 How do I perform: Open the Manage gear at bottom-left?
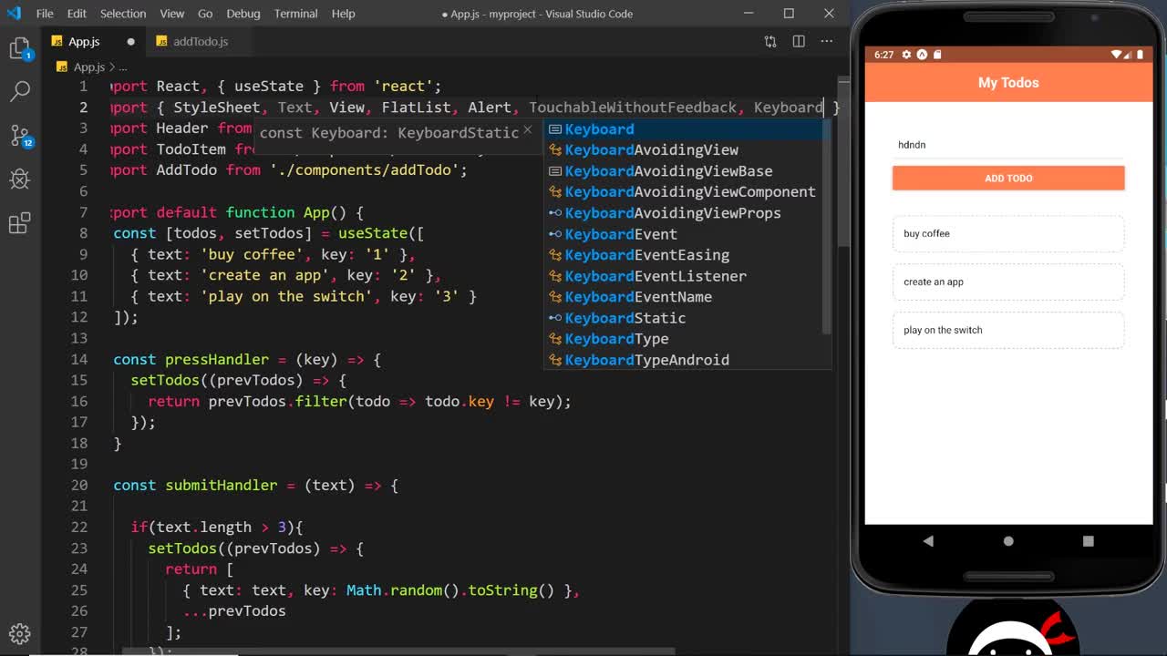tap(20, 634)
